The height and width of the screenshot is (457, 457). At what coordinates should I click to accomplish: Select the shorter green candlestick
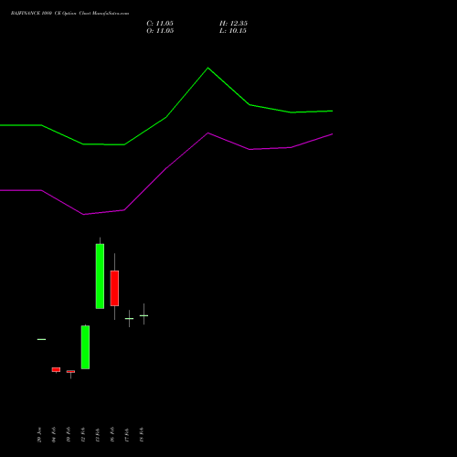[85, 347]
